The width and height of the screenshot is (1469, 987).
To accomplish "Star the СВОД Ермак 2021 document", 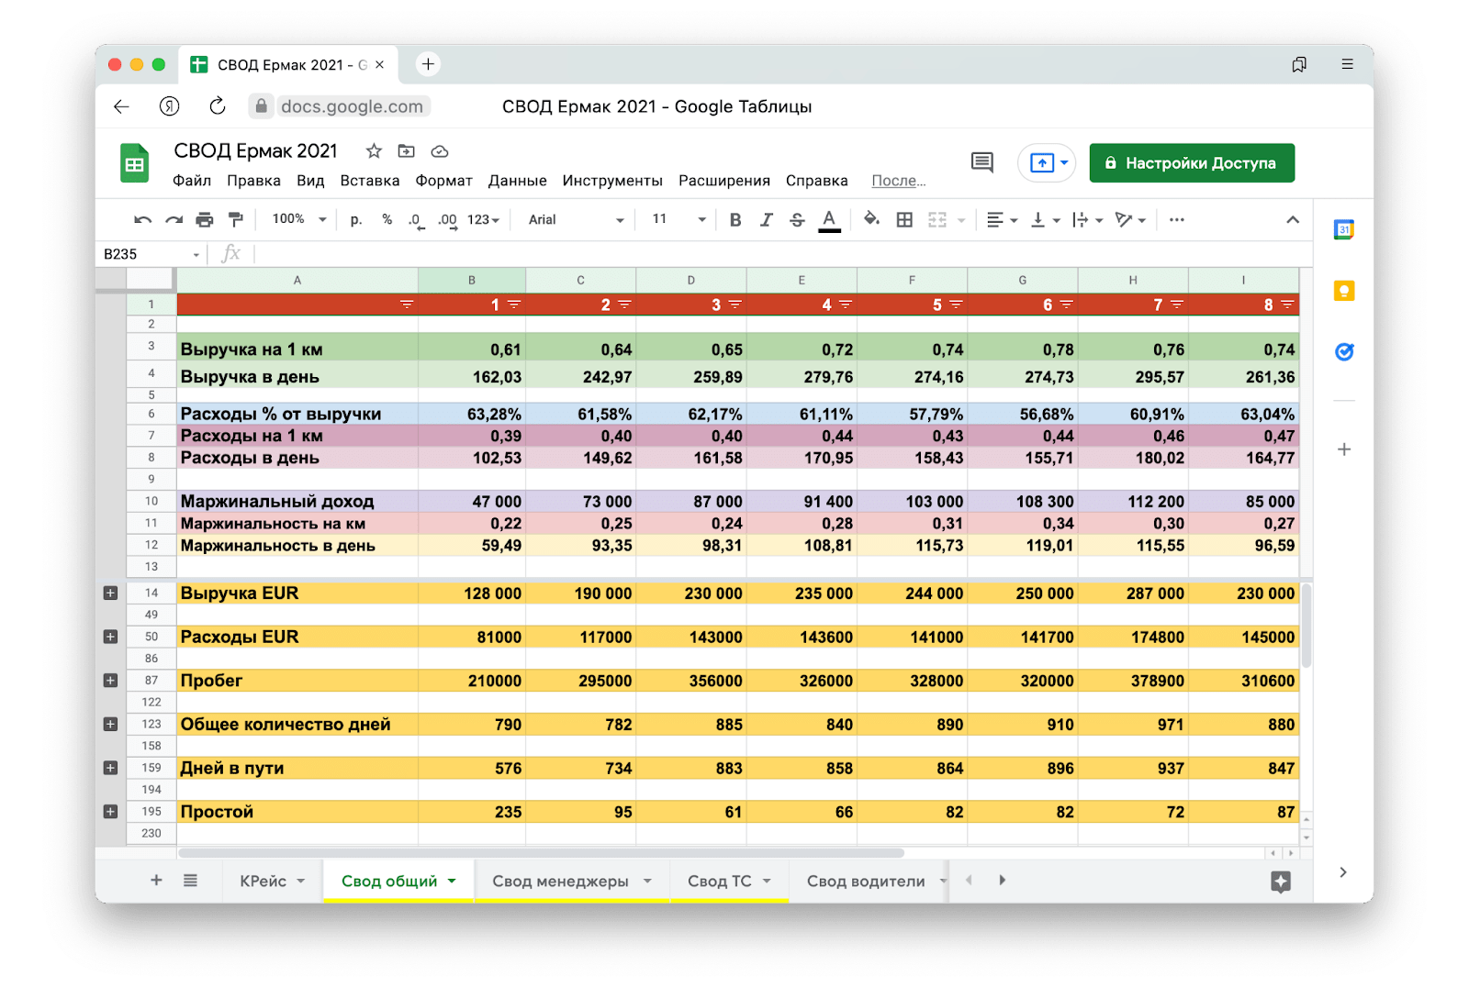I will click(374, 151).
